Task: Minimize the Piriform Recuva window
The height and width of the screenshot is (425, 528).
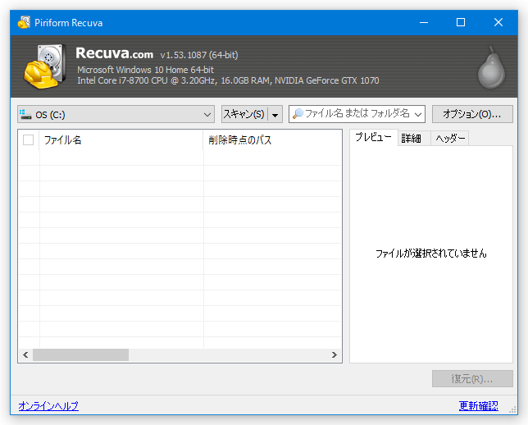Action: (424, 23)
